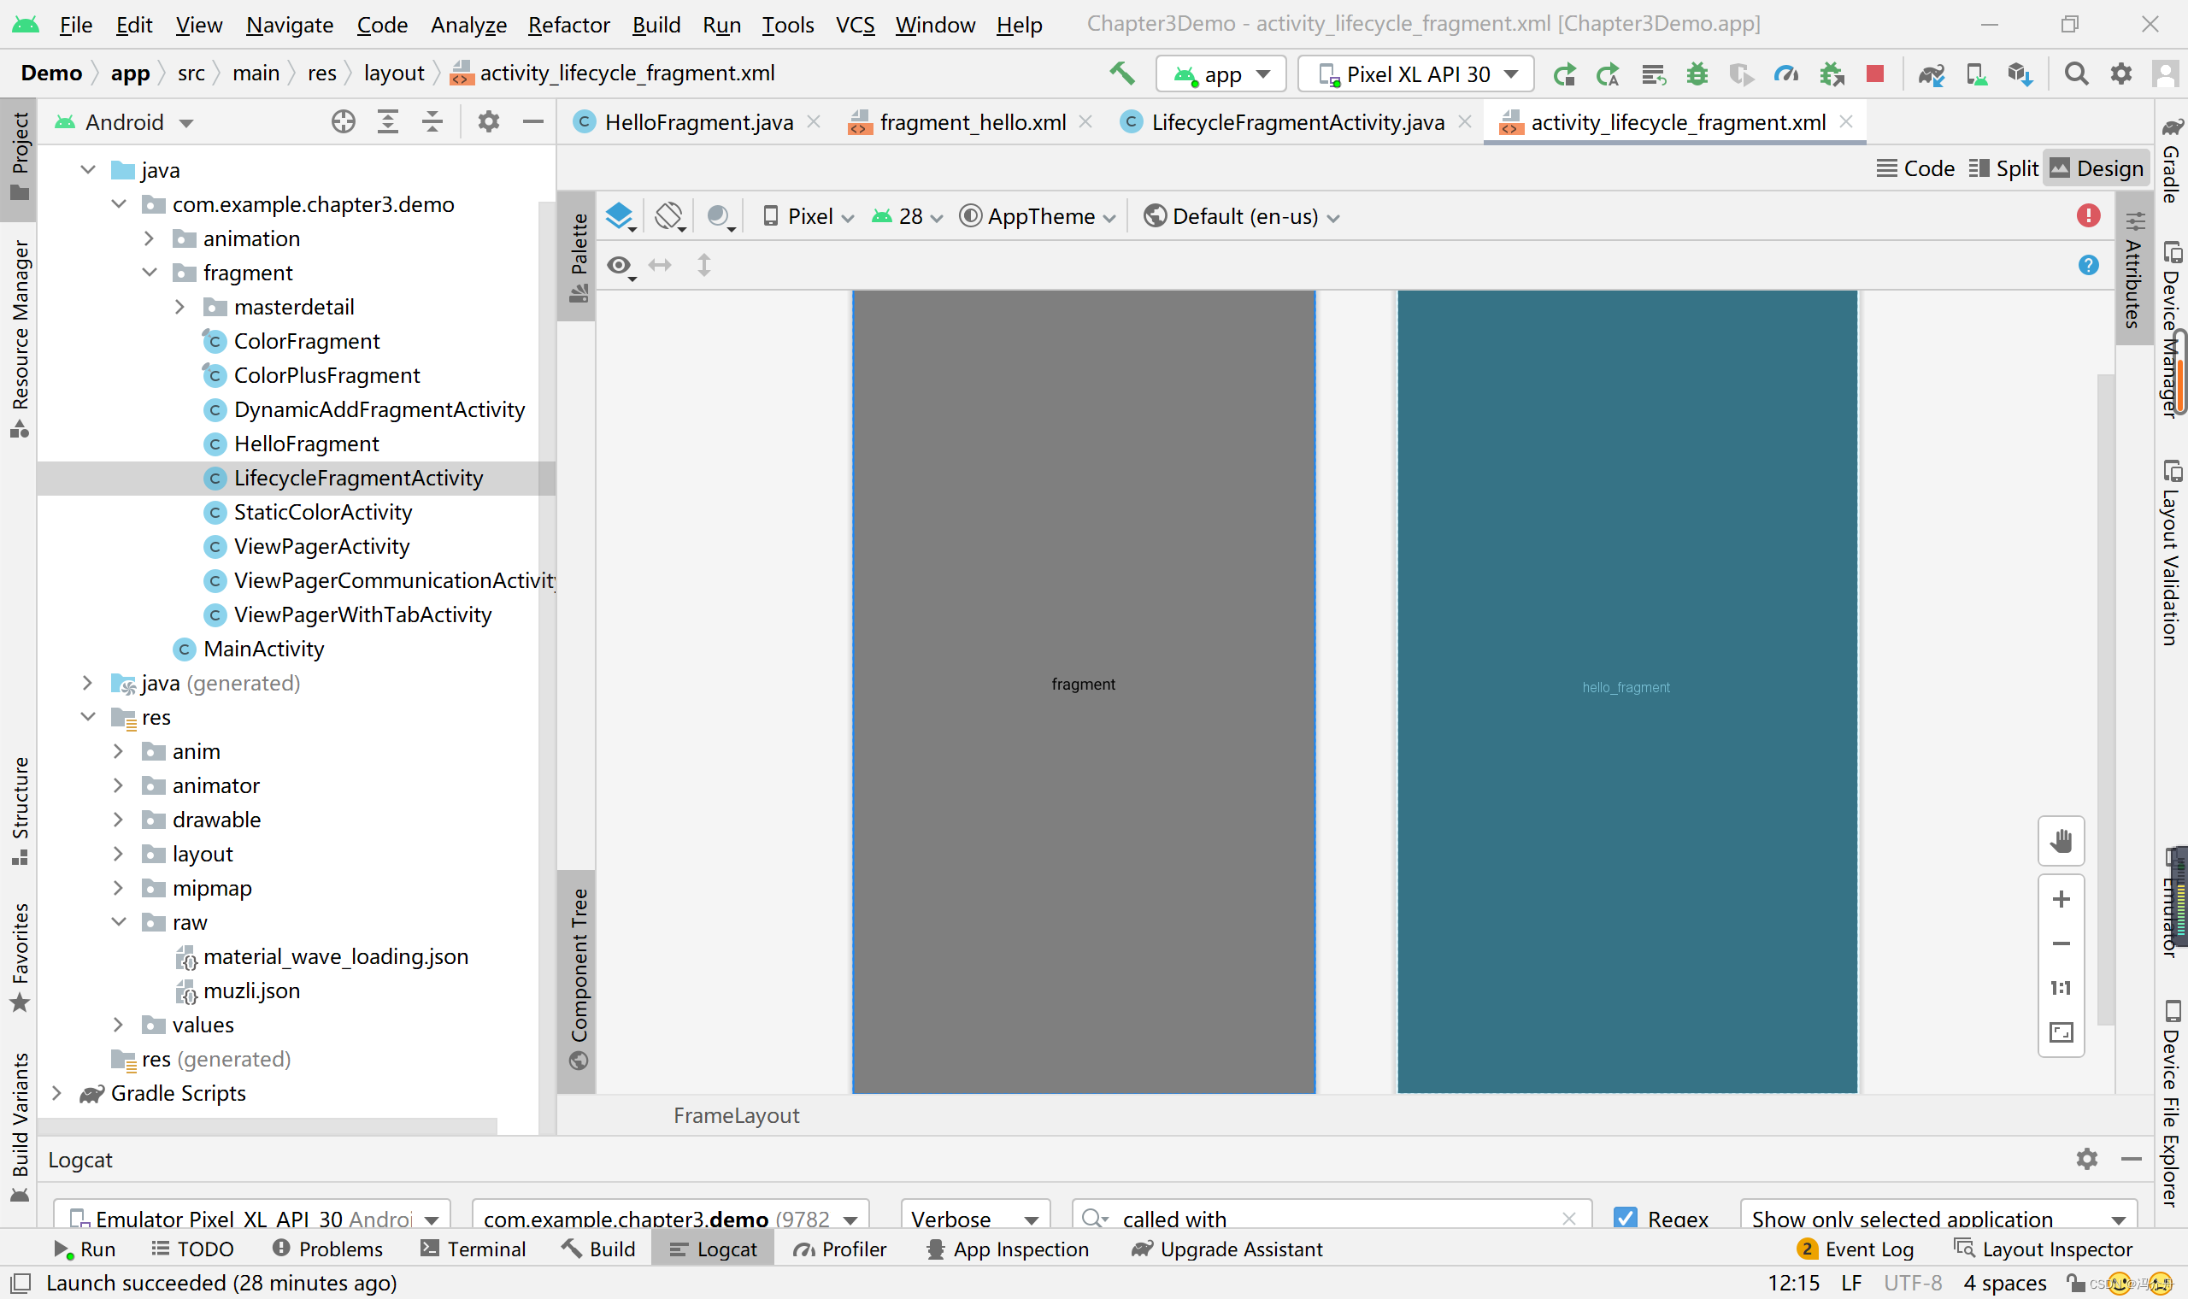This screenshot has width=2188, height=1299.
Task: Toggle the Component Tree panel
Action: (x=578, y=980)
